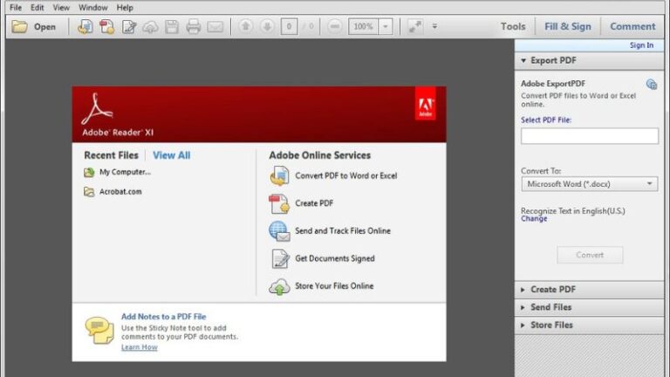Expand the Create PDF panel section

(589, 290)
